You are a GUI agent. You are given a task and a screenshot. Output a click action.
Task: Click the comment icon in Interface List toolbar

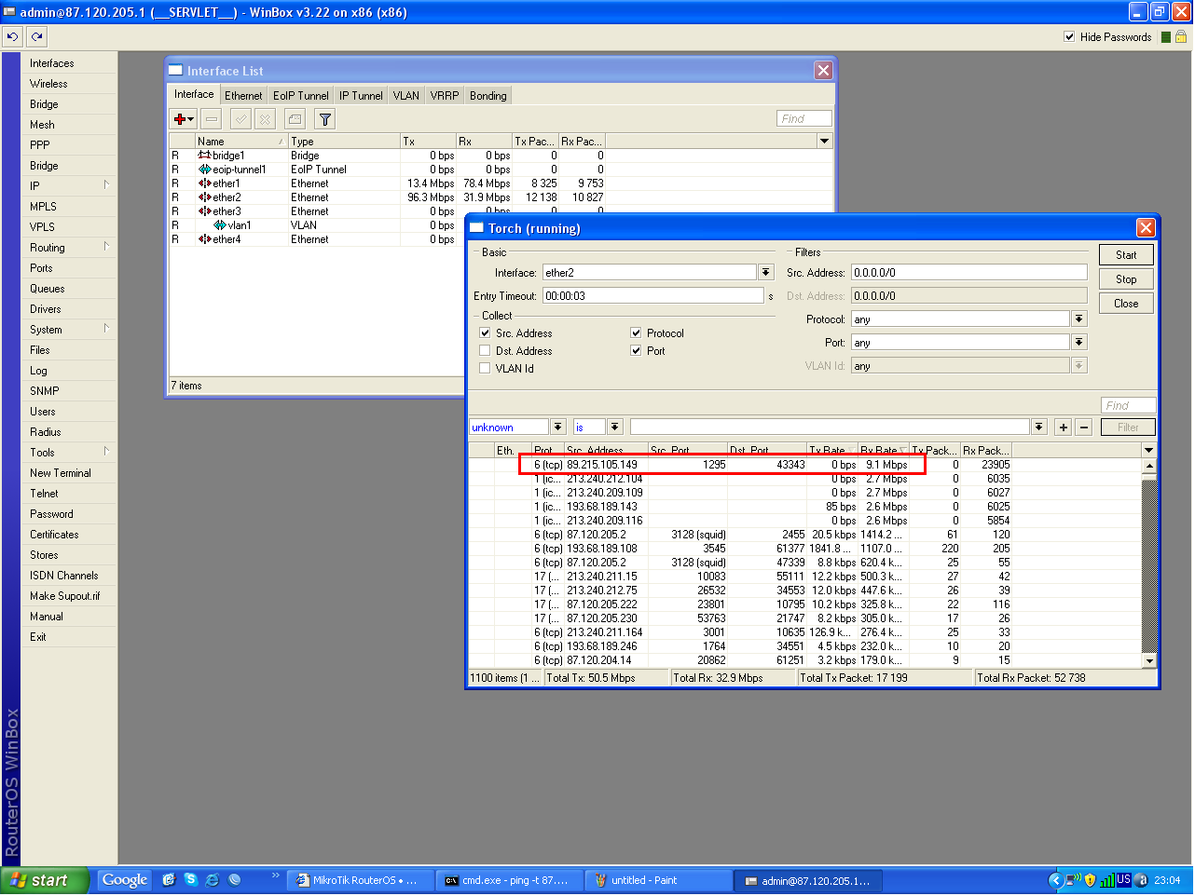tap(295, 119)
